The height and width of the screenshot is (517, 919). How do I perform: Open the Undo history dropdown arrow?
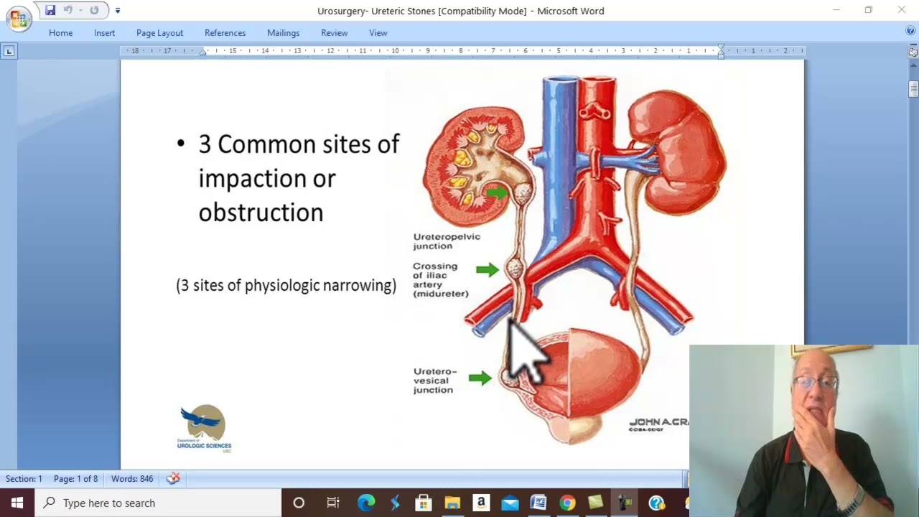click(80, 10)
